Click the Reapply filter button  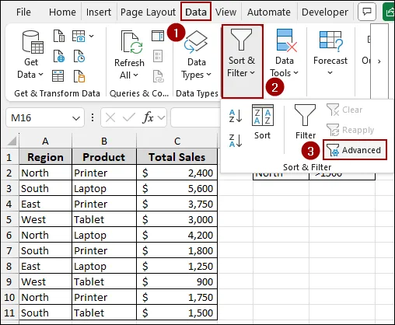pyautogui.click(x=350, y=130)
